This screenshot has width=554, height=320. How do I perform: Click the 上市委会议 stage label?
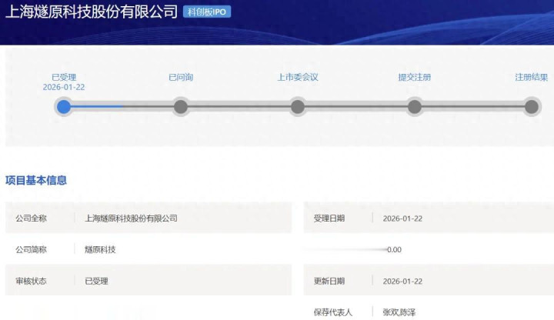pos(298,77)
